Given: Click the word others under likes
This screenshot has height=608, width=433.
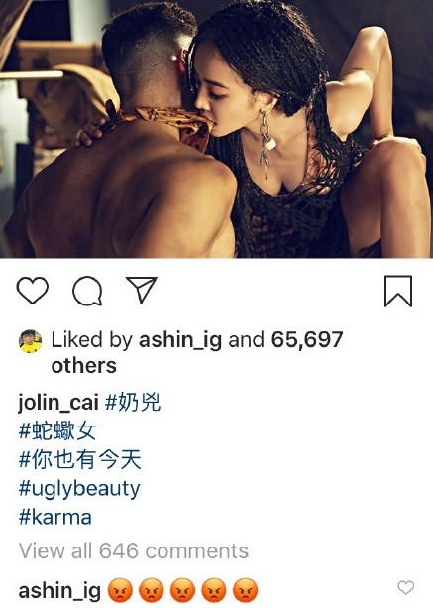Looking at the screenshot, I should click(83, 366).
